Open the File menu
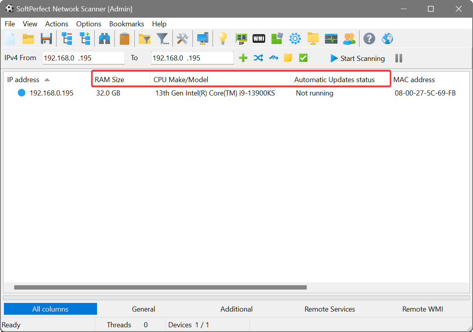Screen dimensions: 473x332 click(x=10, y=24)
